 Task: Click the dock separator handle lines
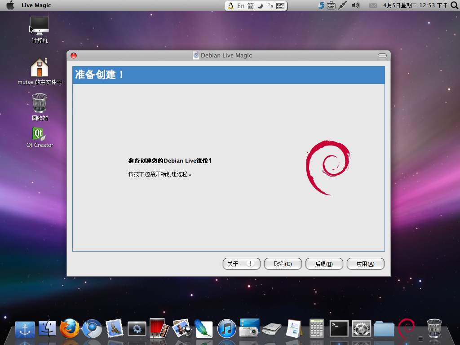420,338
